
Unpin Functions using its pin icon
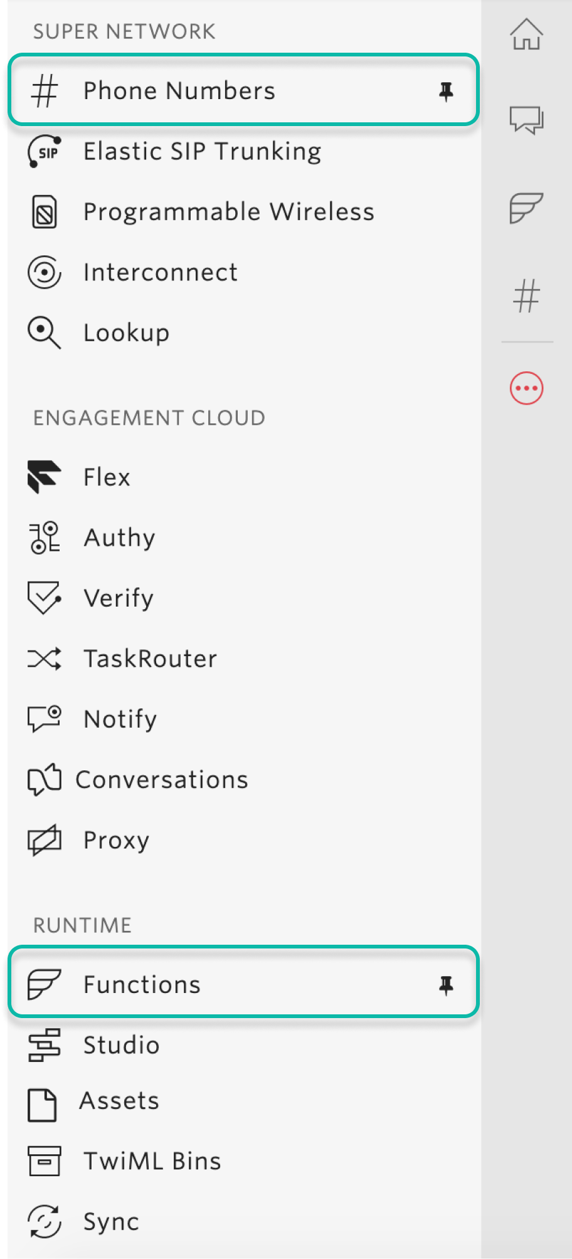pos(446,985)
